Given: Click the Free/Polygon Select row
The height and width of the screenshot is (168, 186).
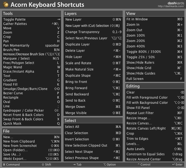Looking at the screenshot, I should [32, 63].
